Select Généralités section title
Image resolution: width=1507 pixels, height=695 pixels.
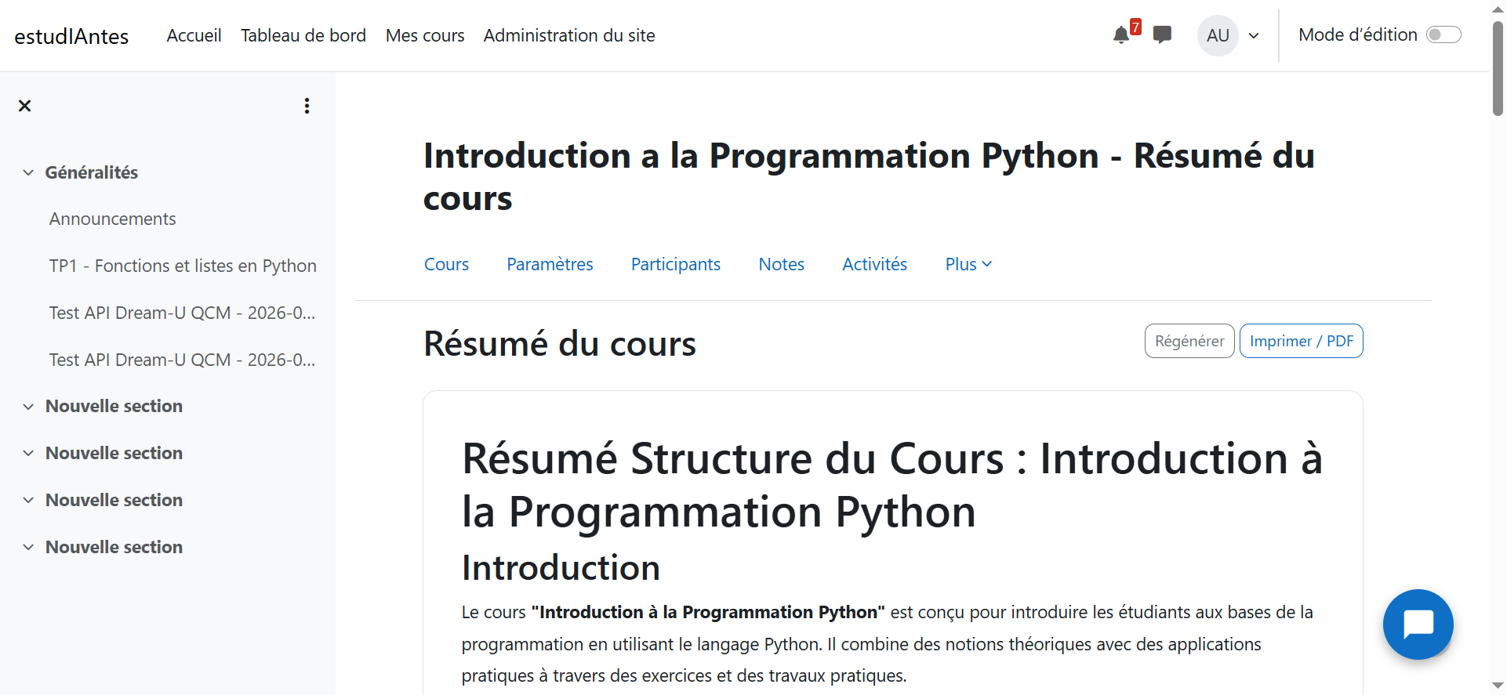coord(92,172)
